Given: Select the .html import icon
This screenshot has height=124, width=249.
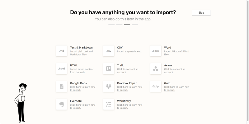Looking at the screenshot, I should (61, 69).
